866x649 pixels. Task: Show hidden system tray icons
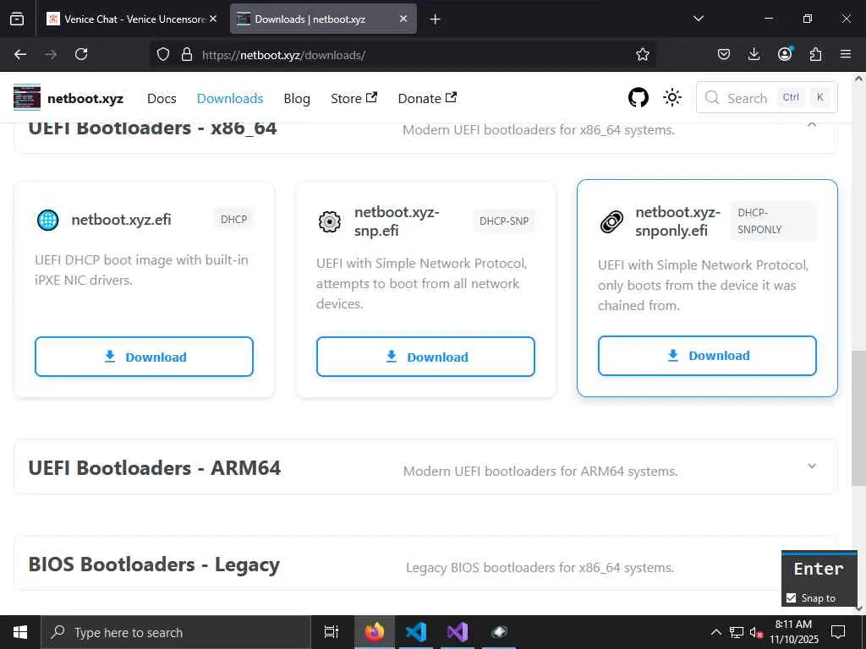[x=715, y=632]
